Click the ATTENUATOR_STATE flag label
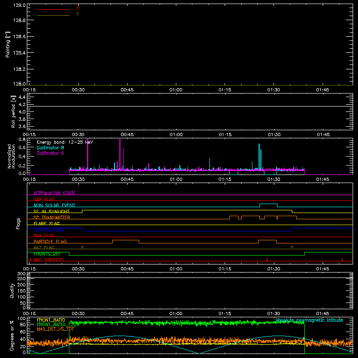This screenshot has width=358, height=358. 54,193
